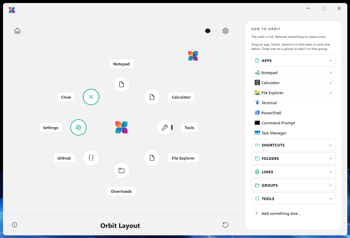Click the app logo in title bar
The width and height of the screenshot is (350, 238).
click(12, 10)
